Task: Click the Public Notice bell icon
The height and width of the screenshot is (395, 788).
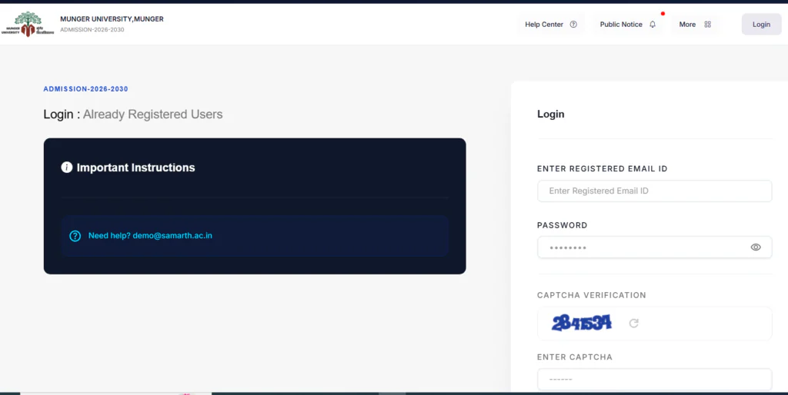Action: click(x=653, y=24)
